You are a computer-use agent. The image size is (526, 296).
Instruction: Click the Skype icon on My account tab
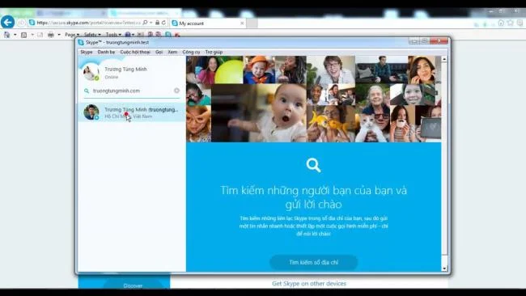pyautogui.click(x=175, y=23)
